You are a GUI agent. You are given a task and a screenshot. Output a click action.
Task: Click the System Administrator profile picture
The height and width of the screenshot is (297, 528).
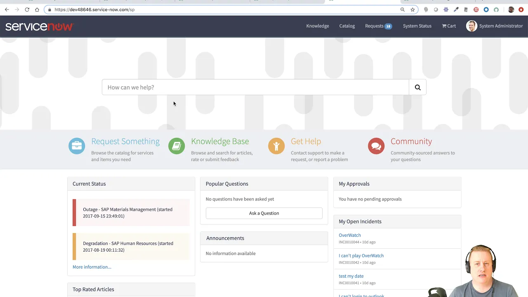[x=471, y=26]
